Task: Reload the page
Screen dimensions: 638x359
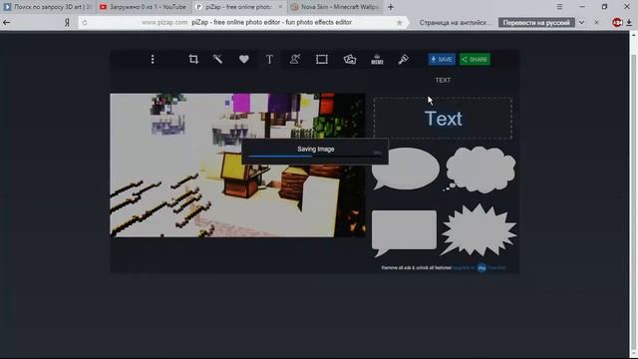Action: click(85, 23)
